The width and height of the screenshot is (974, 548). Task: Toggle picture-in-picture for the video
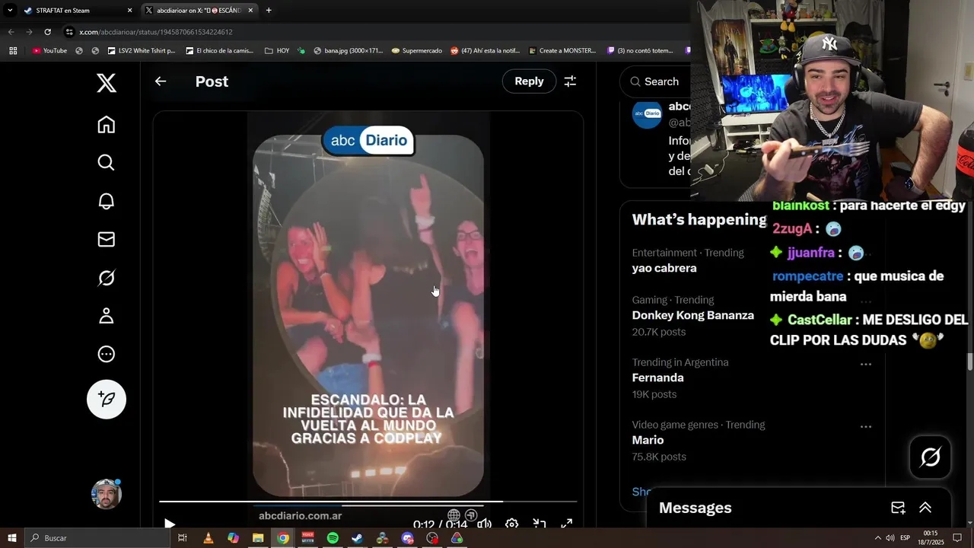(x=540, y=524)
